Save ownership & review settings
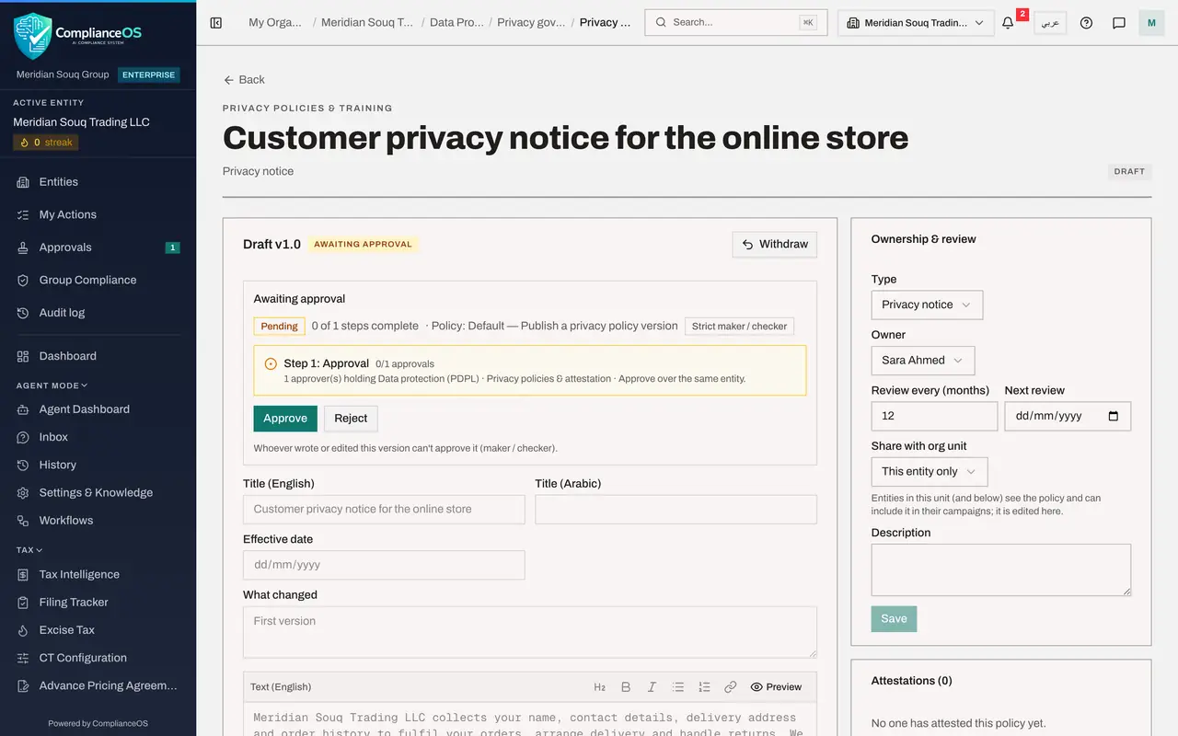The image size is (1178, 736). (x=894, y=618)
